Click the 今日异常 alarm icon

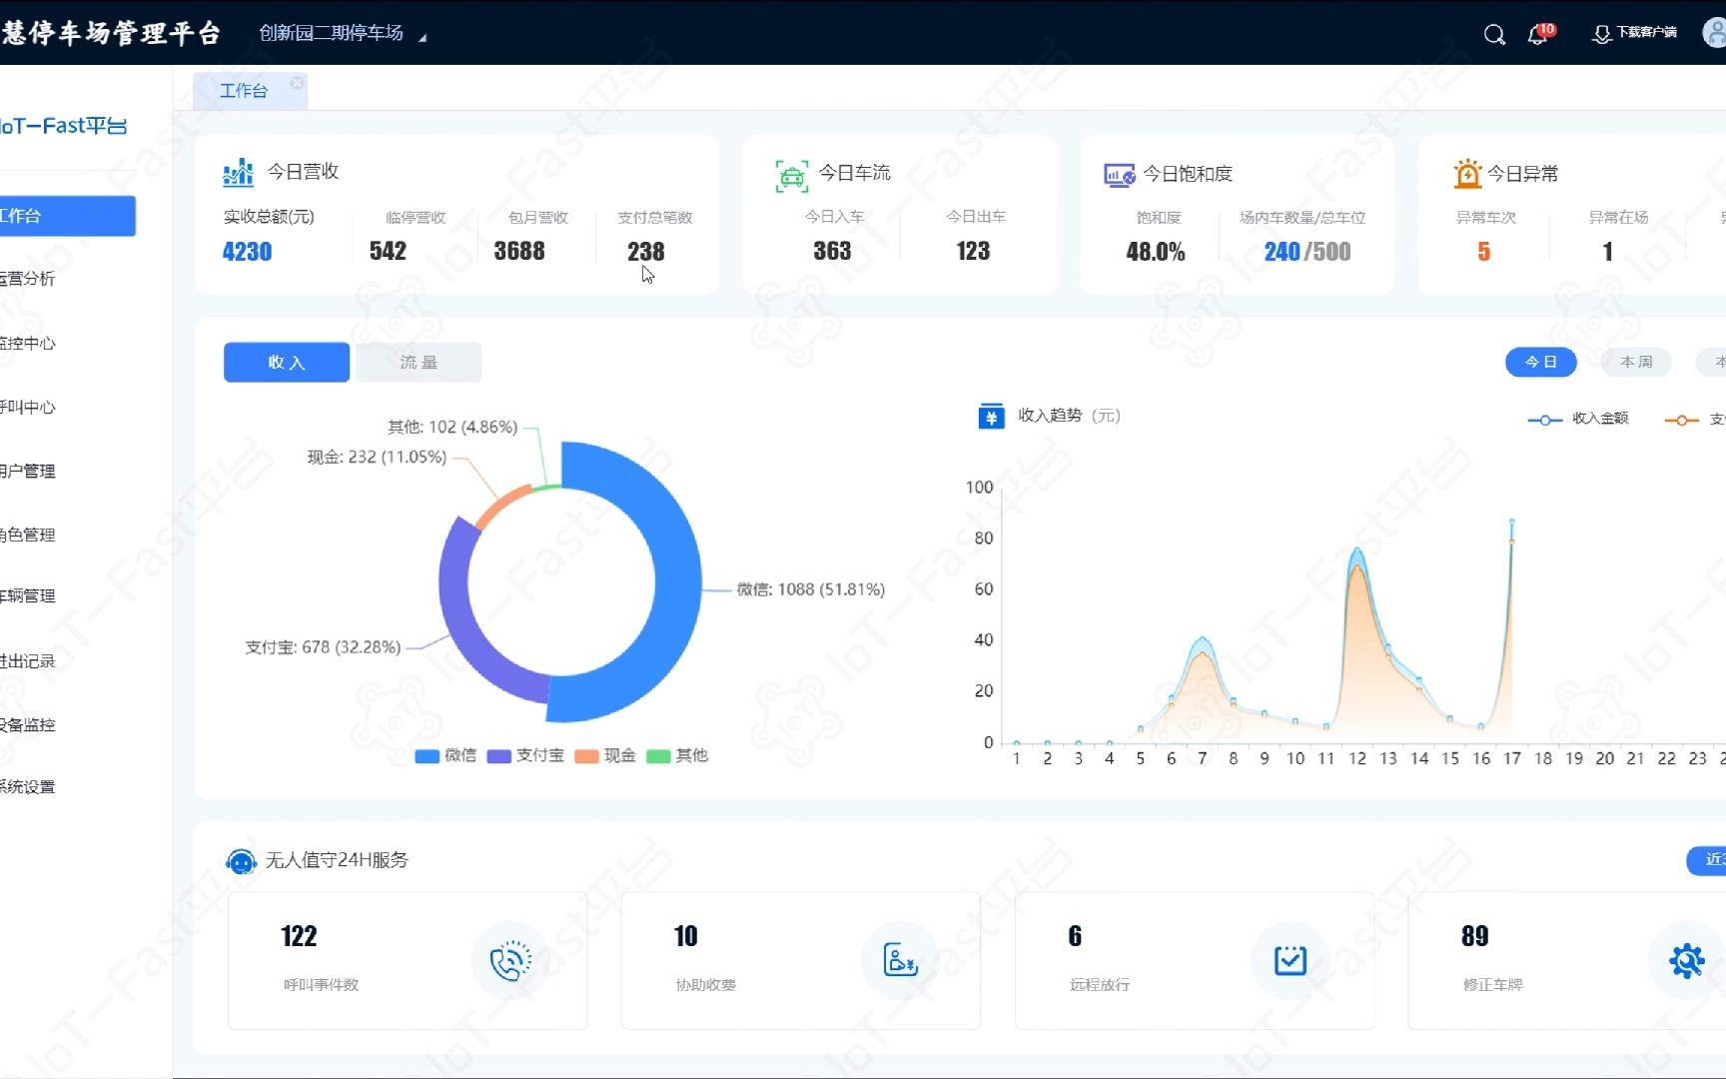tap(1467, 174)
